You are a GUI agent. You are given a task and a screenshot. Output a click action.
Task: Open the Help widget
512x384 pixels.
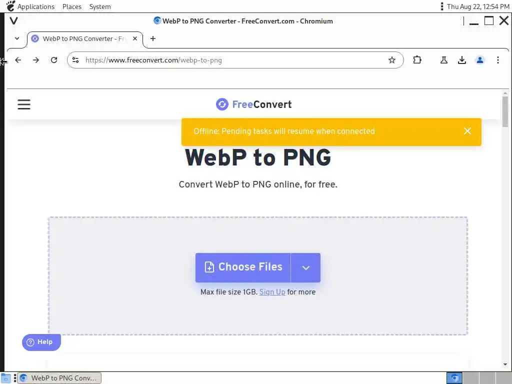click(41, 342)
